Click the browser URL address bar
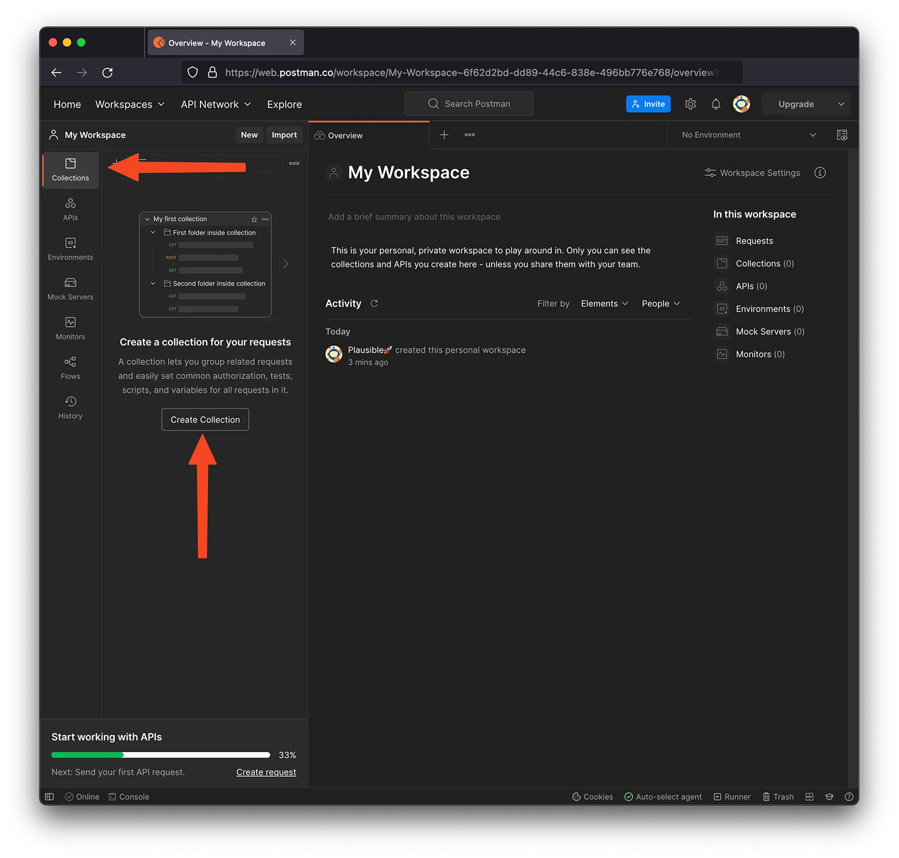 (x=462, y=73)
